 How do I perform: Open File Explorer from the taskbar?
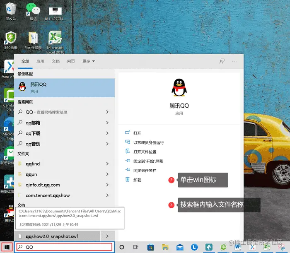tap(165, 247)
